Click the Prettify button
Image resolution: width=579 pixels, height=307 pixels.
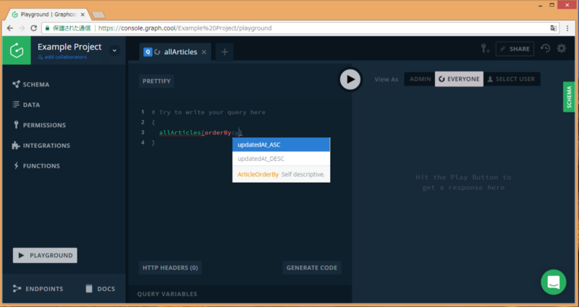[x=156, y=81]
